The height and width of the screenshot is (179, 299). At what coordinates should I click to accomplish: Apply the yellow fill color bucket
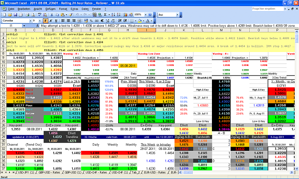(140, 21)
